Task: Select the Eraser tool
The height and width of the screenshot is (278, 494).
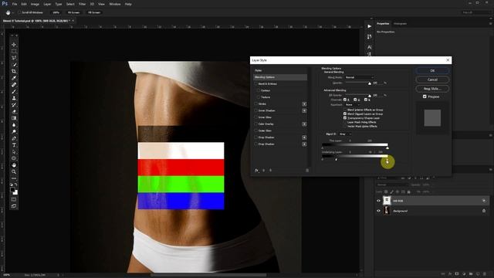Action: (x=14, y=111)
